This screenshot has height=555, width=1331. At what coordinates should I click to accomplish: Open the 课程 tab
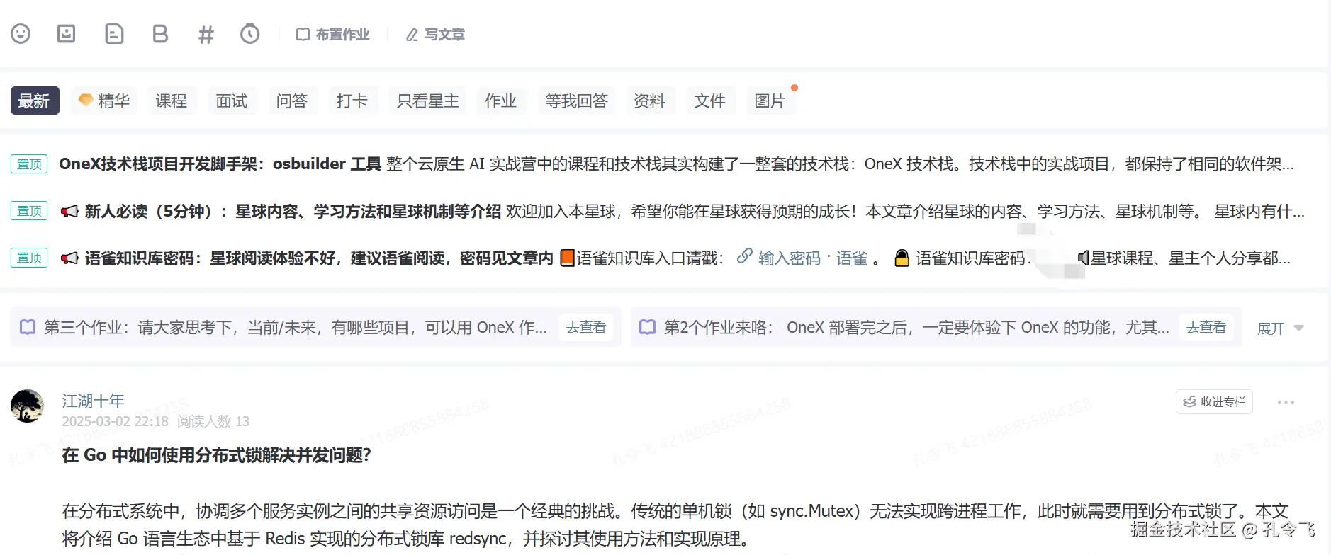pos(172,101)
